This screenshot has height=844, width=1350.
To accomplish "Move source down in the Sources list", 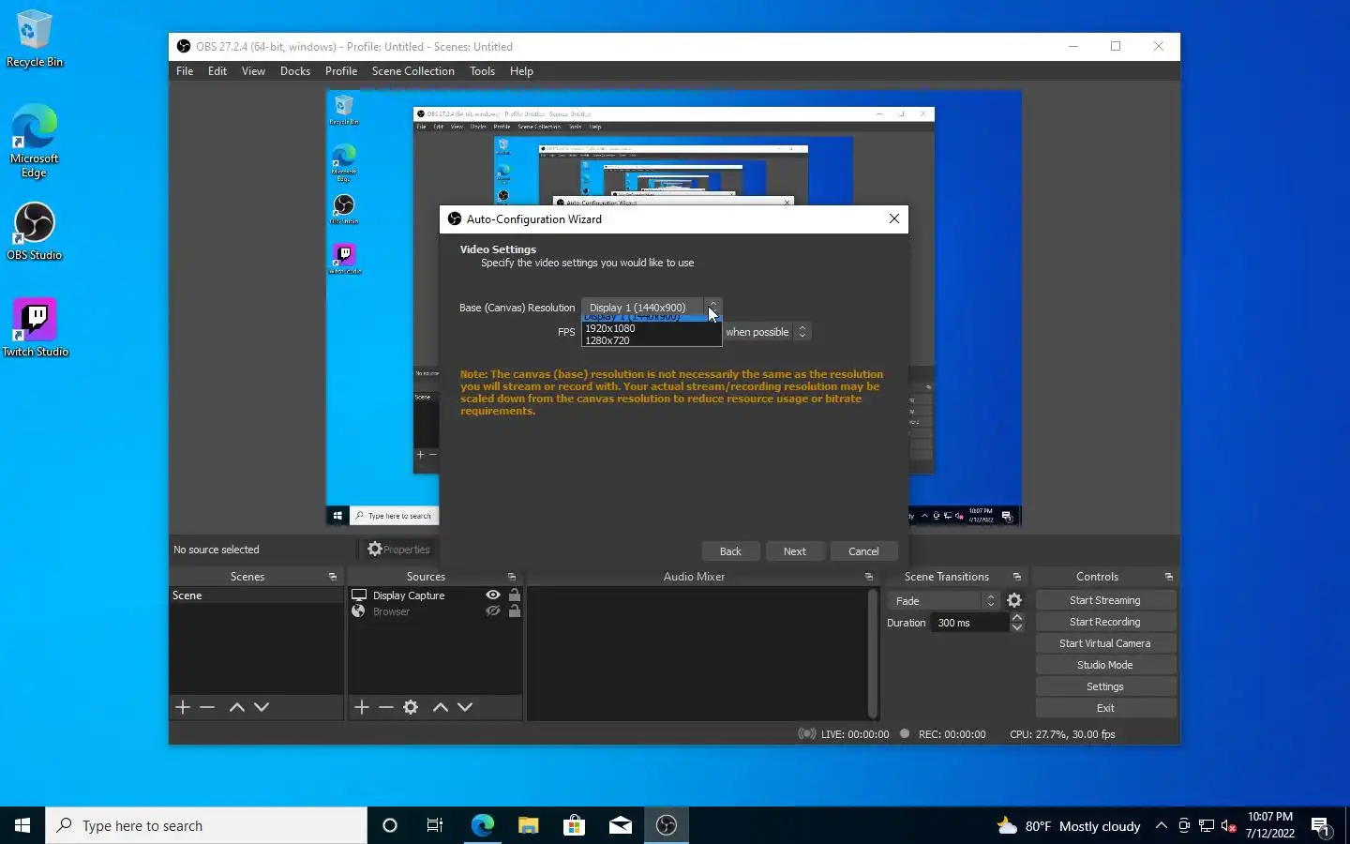I will click(465, 707).
